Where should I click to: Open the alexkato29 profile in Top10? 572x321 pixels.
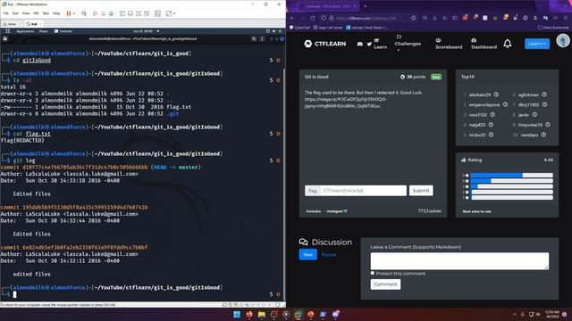[x=480, y=95]
